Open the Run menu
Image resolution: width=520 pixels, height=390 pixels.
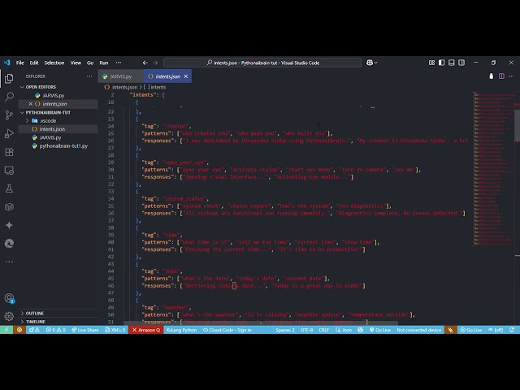(x=104, y=63)
